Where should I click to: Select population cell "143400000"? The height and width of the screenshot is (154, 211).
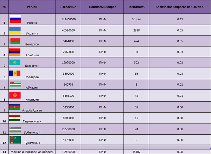(68, 19)
